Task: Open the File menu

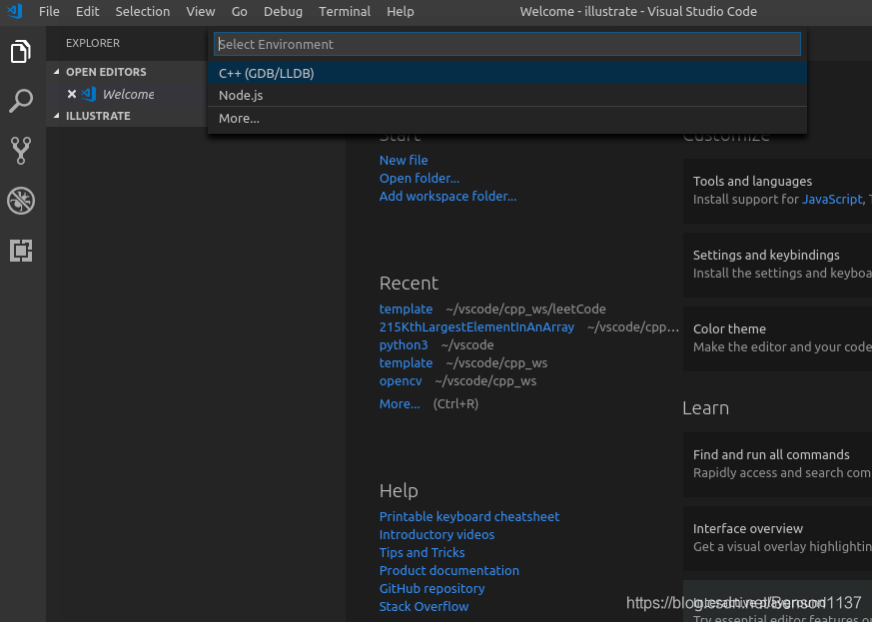Action: pyautogui.click(x=49, y=11)
